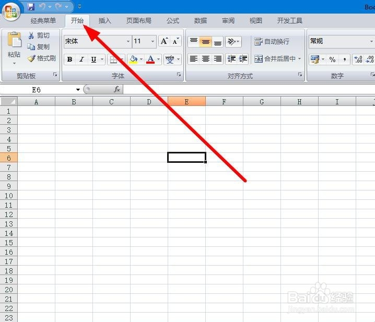Switch to the 公式 tab
Screen dimensions: 375x322
pyautogui.click(x=173, y=21)
